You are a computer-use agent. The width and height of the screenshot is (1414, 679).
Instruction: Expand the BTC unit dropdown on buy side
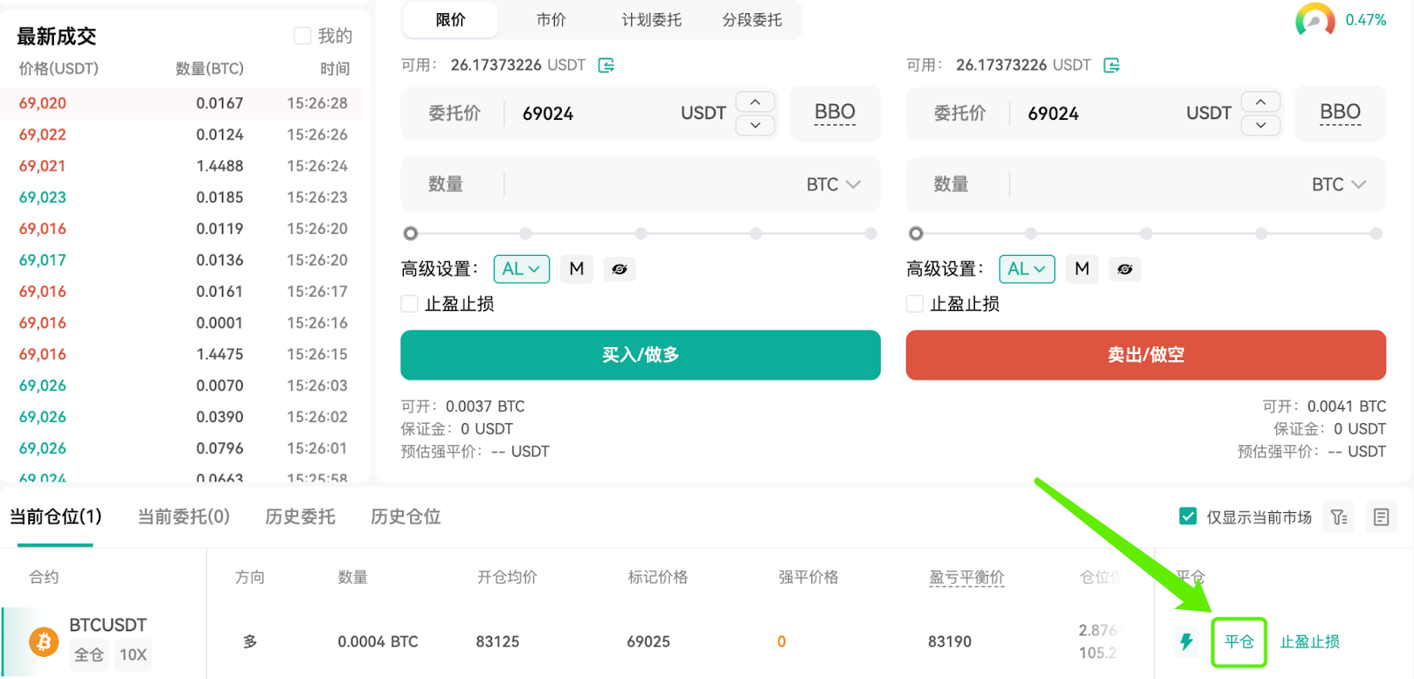pos(833,185)
